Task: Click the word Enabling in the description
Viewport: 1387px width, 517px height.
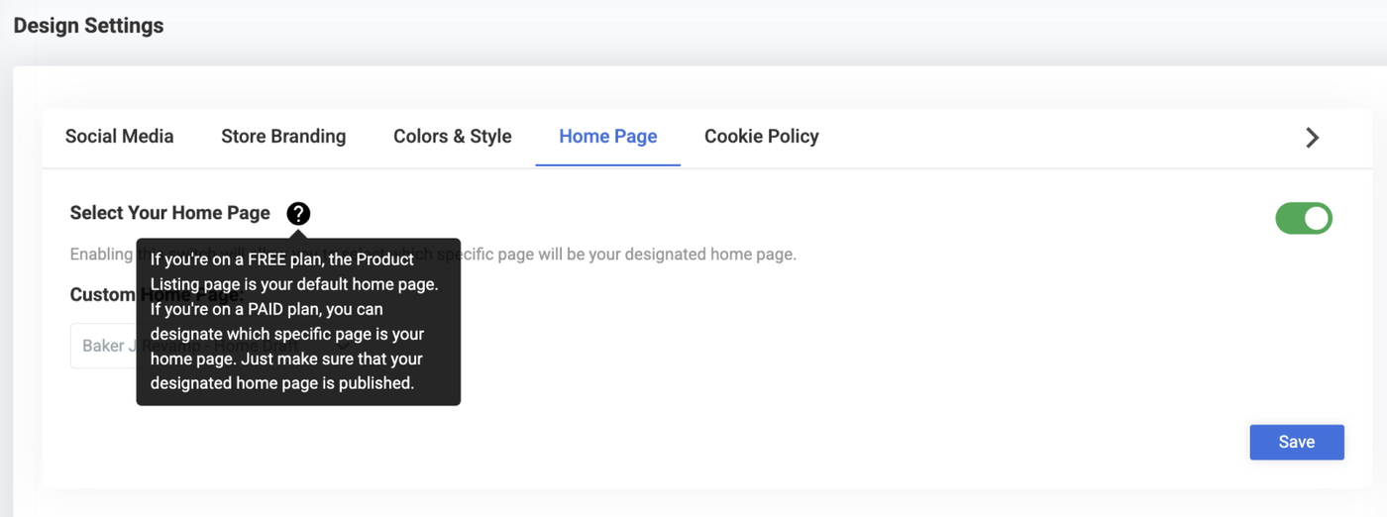Action: point(101,255)
